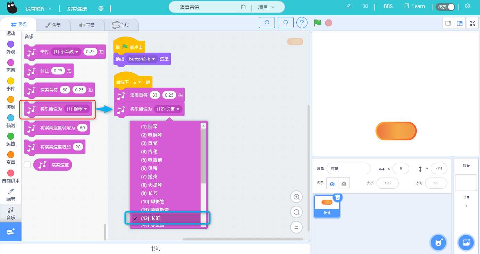
Task: Select the 运算 operators category
Action: tap(11, 139)
